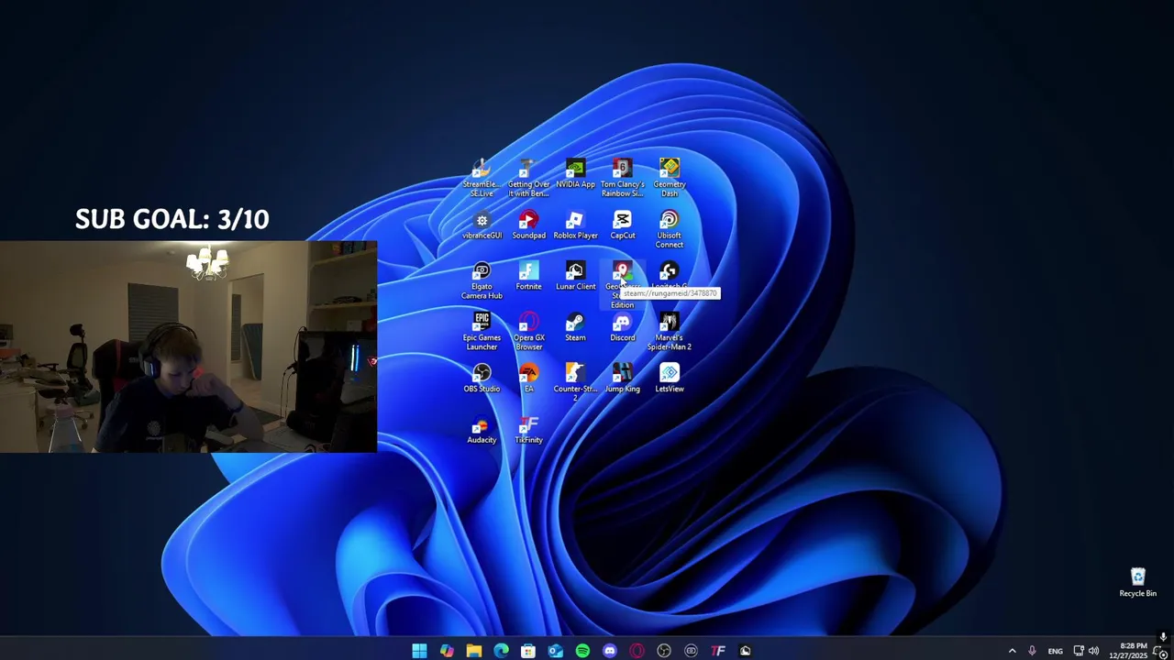Click the webcam overlay video feed
This screenshot has width=1174, height=660.
click(x=188, y=346)
